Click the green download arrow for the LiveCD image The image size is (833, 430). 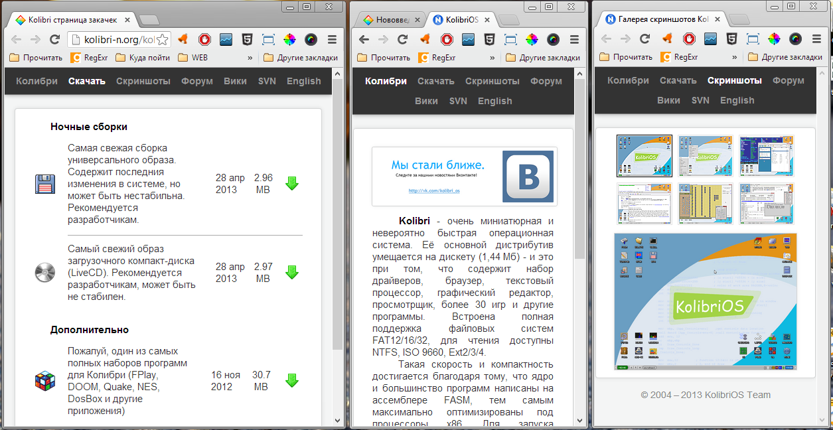[x=291, y=272]
